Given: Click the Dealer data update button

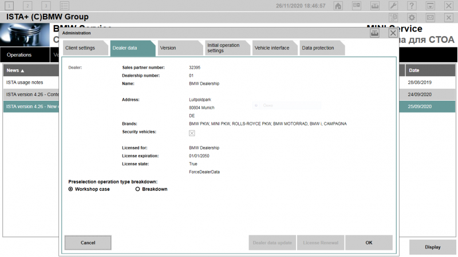Looking at the screenshot, I should tap(273, 243).
